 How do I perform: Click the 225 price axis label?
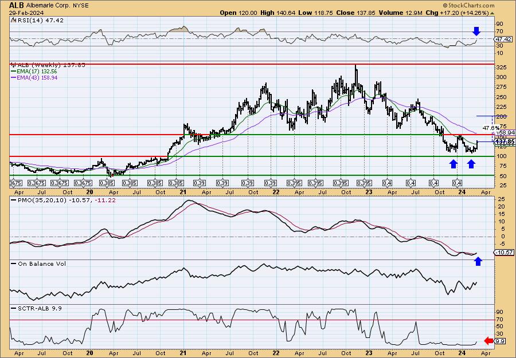point(502,107)
